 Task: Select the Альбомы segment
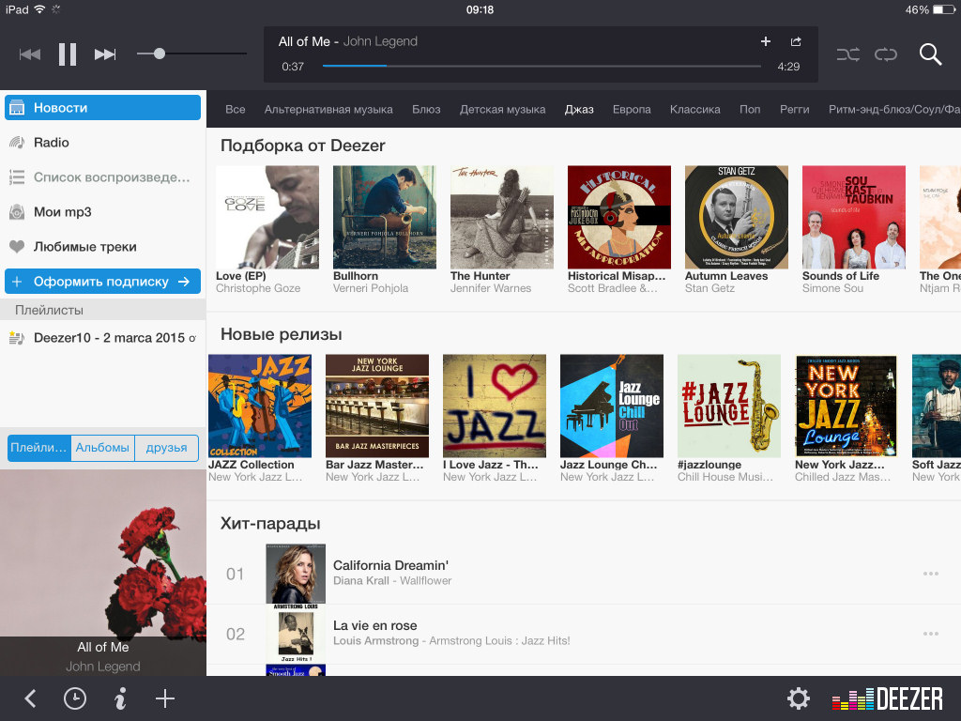coord(102,448)
